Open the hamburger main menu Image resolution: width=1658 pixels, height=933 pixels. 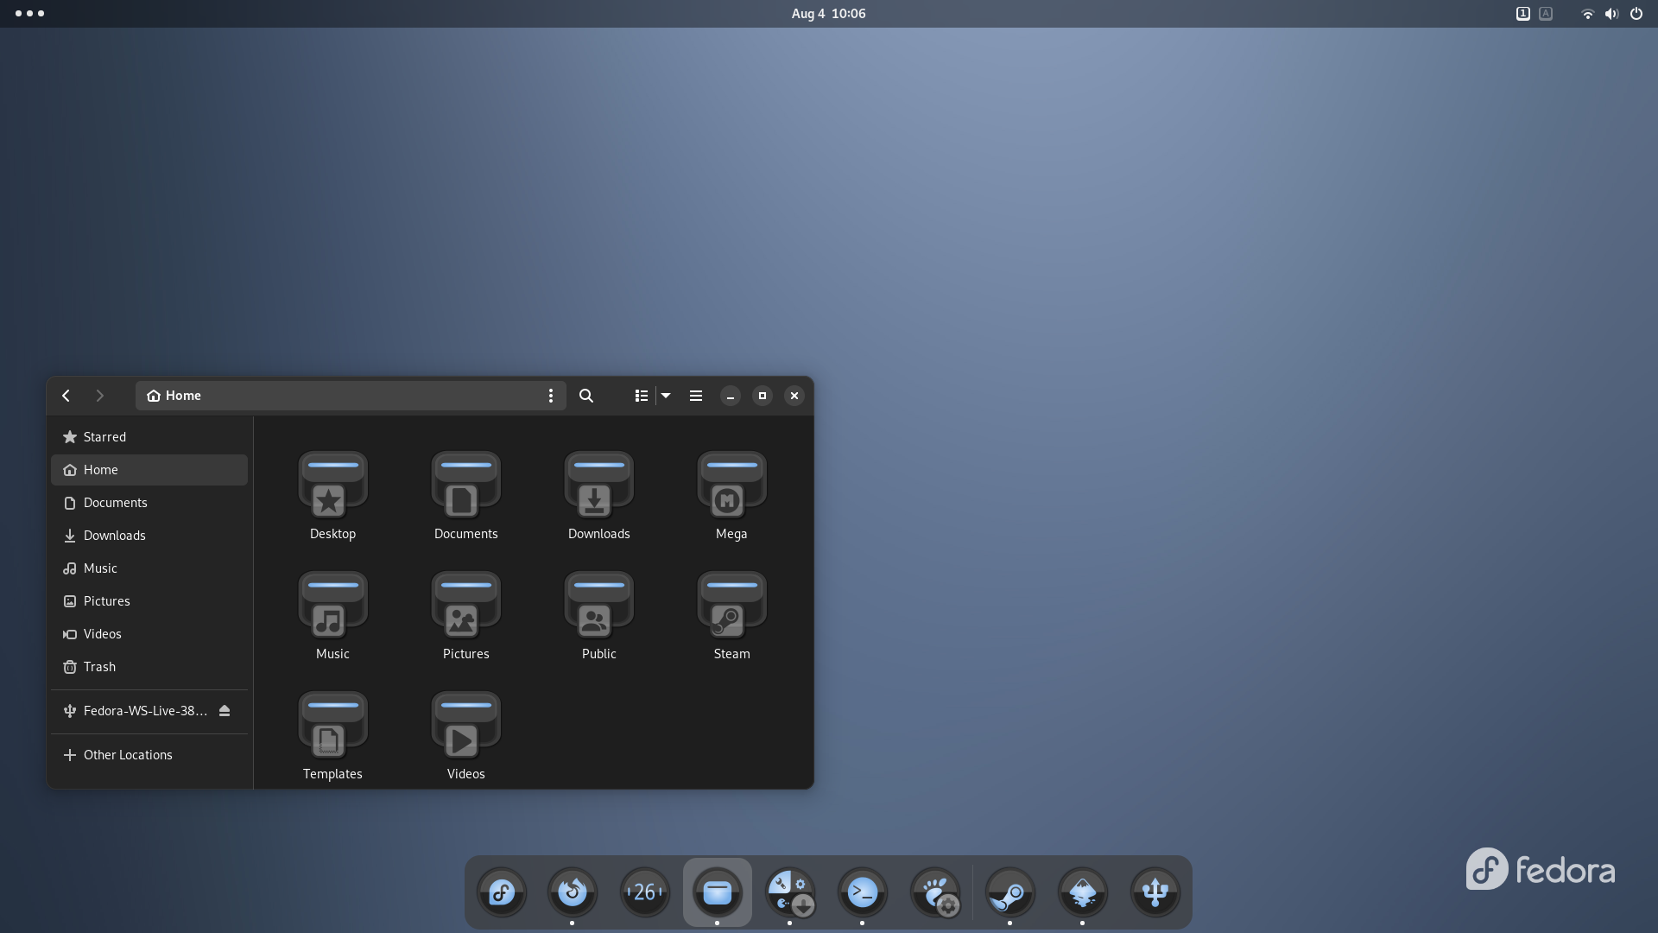pyautogui.click(x=696, y=396)
